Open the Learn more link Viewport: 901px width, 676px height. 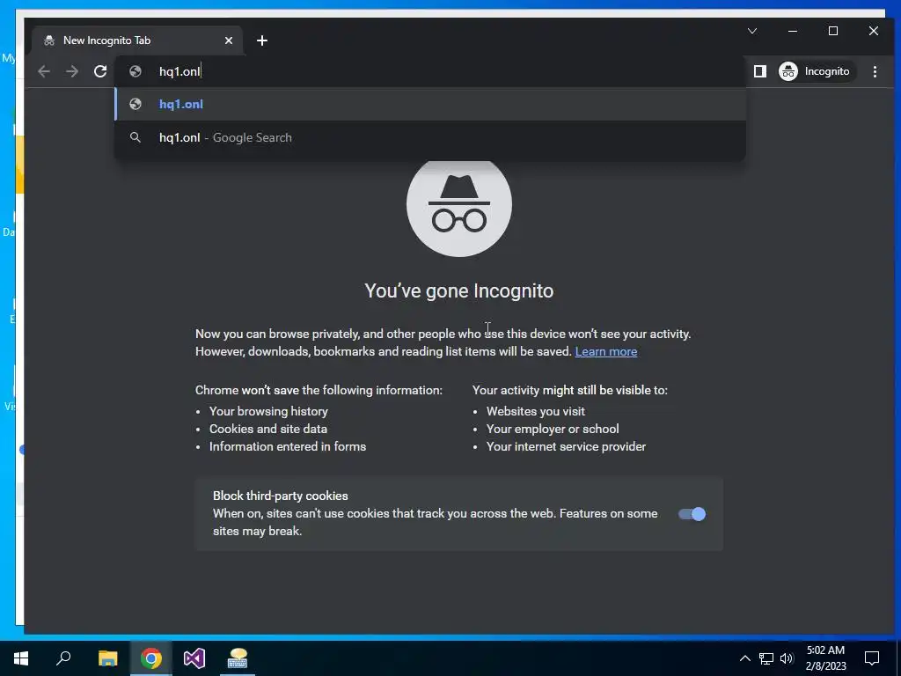pyautogui.click(x=605, y=352)
